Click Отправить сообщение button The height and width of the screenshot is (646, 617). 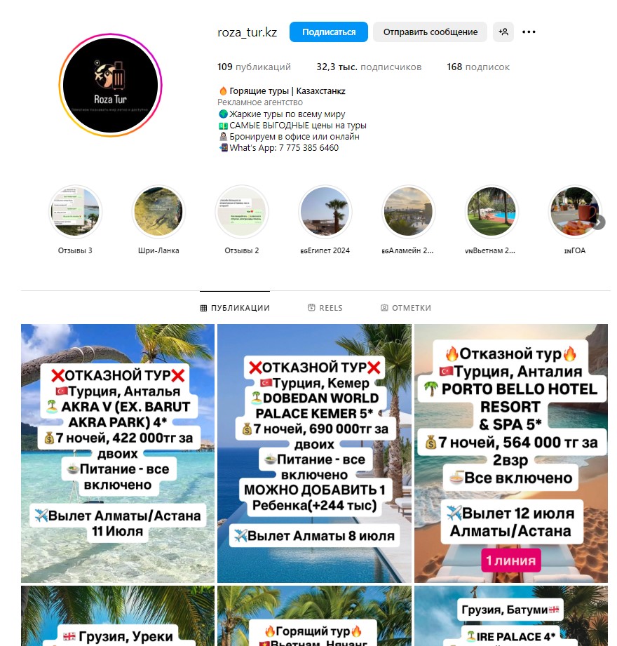(x=430, y=32)
